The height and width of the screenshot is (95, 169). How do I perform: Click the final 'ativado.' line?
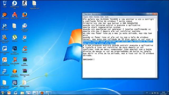pos(87,55)
